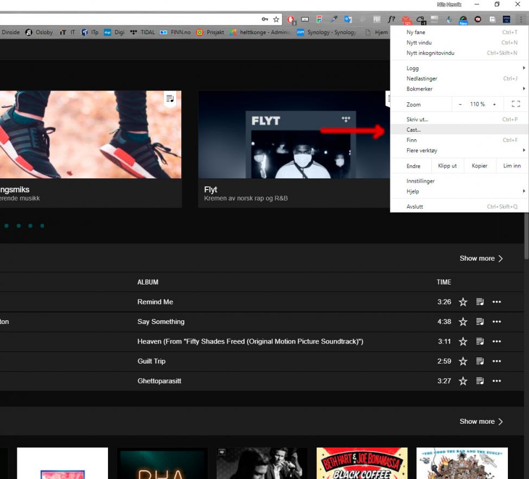This screenshot has height=479, width=529.
Task: Select Skriv ut... menu entry
Action: (459, 119)
